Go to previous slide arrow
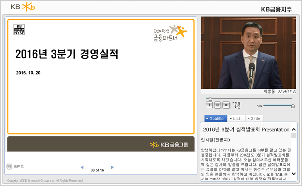This screenshot has height=186, width=302. coord(82,167)
